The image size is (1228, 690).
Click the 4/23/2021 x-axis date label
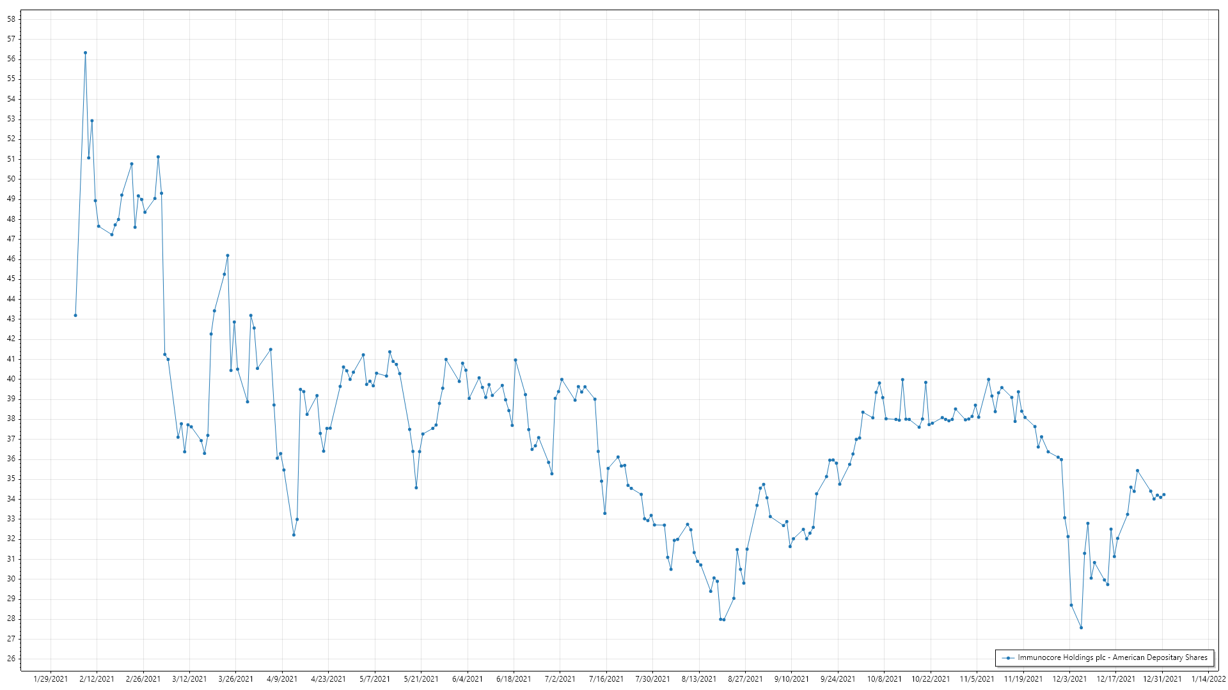click(328, 679)
